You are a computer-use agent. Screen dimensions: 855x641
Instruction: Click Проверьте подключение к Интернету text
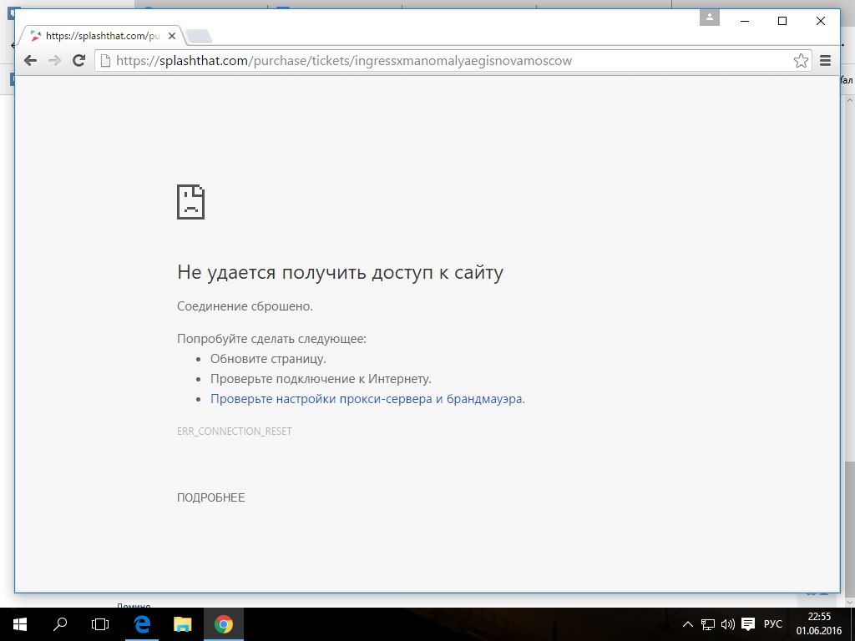pos(321,379)
